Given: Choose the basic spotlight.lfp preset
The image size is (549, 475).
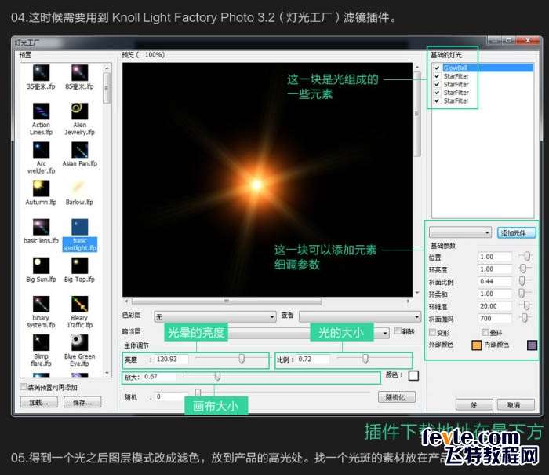Looking at the screenshot, I should point(79,227).
